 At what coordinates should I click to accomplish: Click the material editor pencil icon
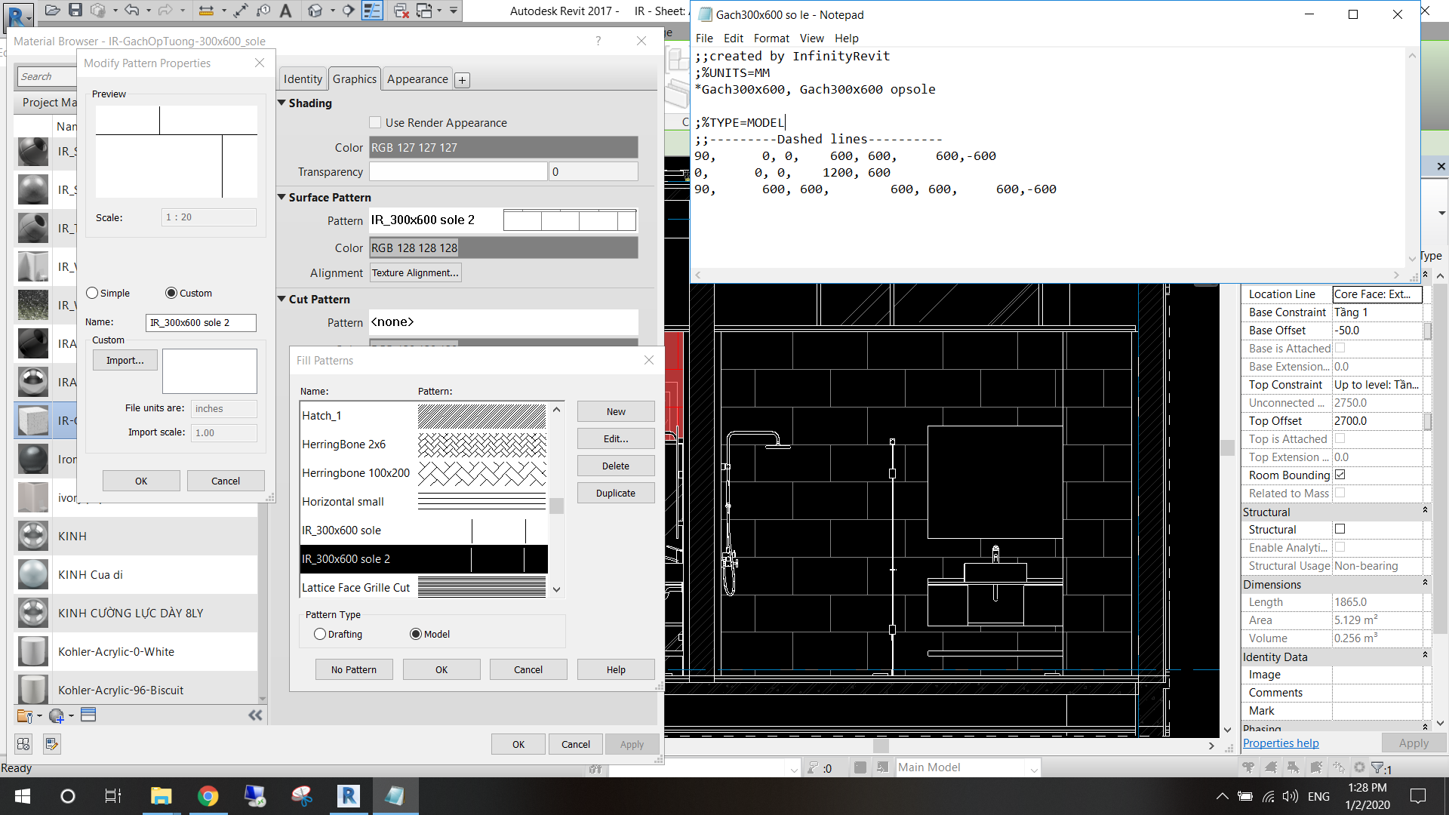pyautogui.click(x=51, y=744)
